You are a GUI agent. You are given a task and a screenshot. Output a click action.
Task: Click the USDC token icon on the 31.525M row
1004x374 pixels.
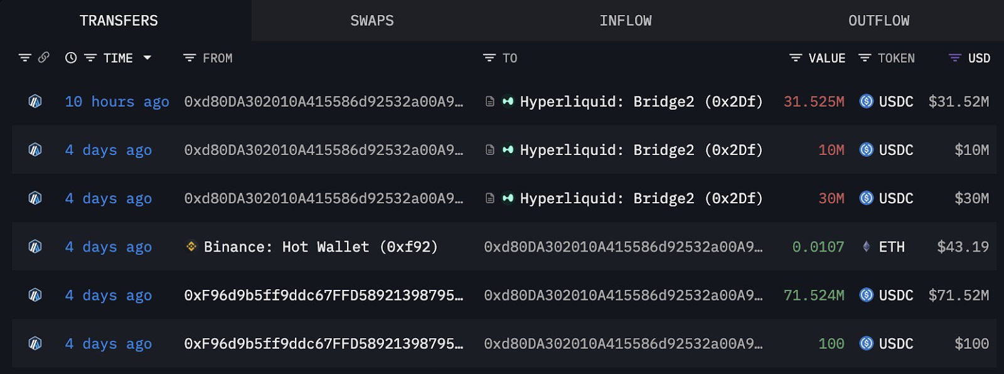pyautogui.click(x=866, y=101)
